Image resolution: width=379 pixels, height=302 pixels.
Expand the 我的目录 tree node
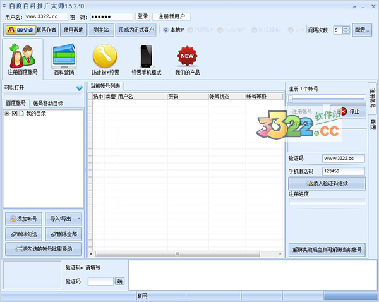(7, 113)
